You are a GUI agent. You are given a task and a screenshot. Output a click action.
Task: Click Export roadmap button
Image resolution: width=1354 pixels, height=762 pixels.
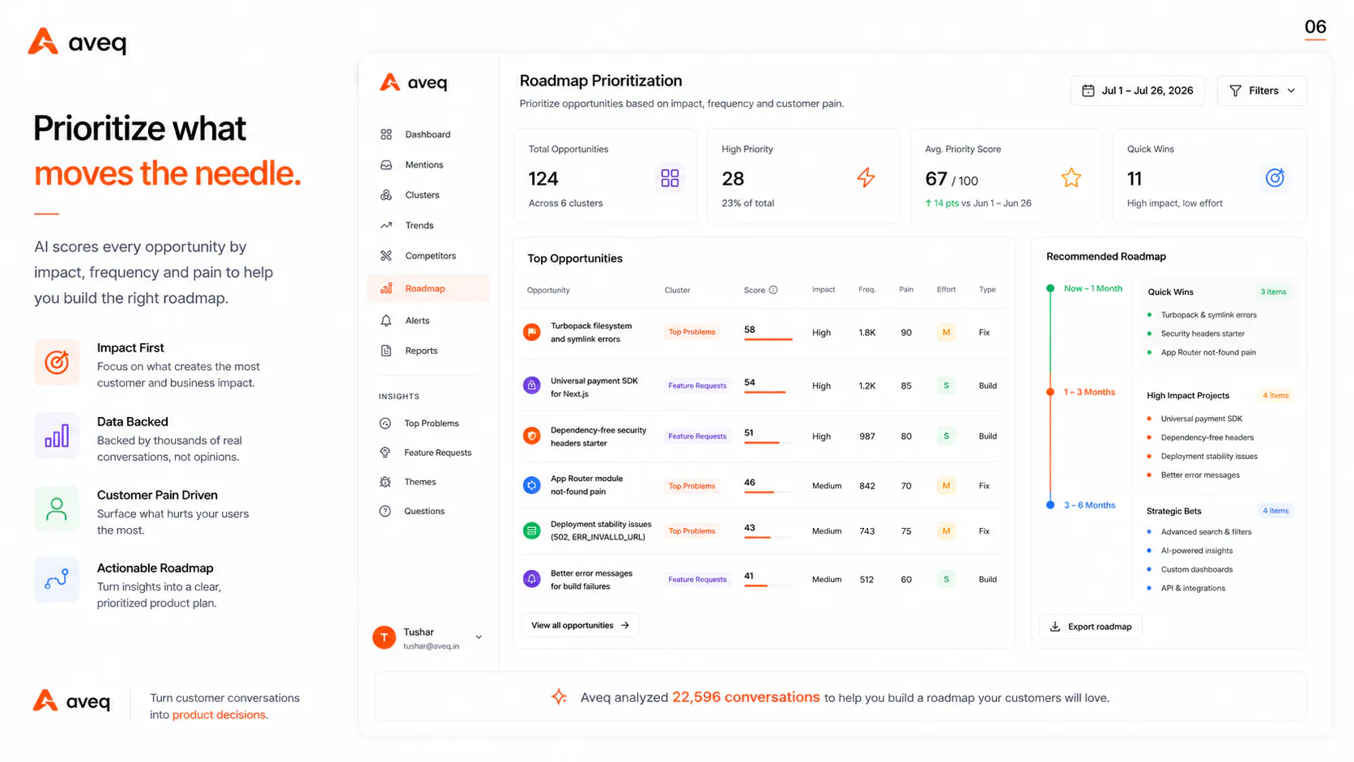click(1091, 627)
